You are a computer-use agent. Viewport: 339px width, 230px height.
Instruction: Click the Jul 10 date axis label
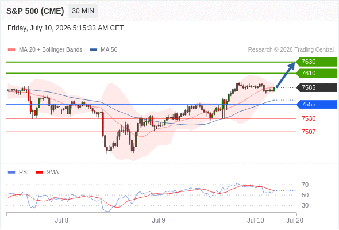click(x=256, y=220)
